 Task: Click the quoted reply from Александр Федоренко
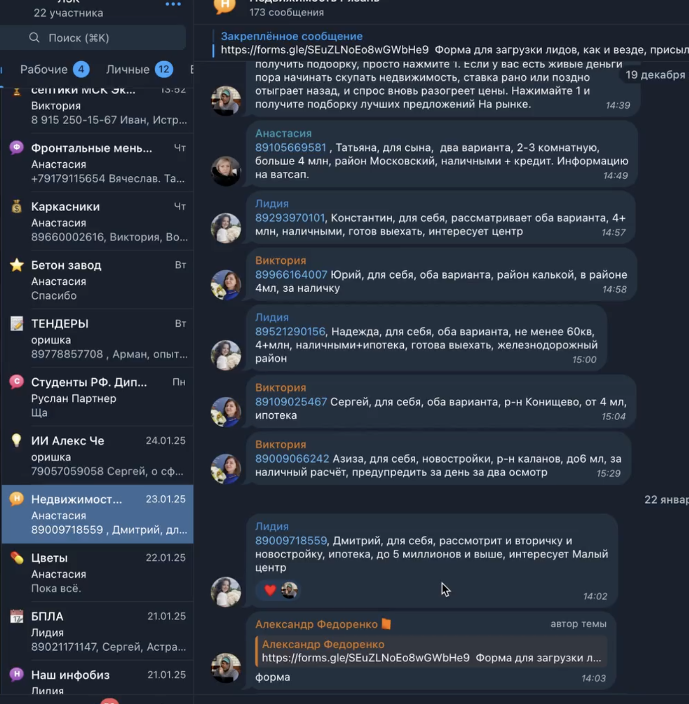431,651
